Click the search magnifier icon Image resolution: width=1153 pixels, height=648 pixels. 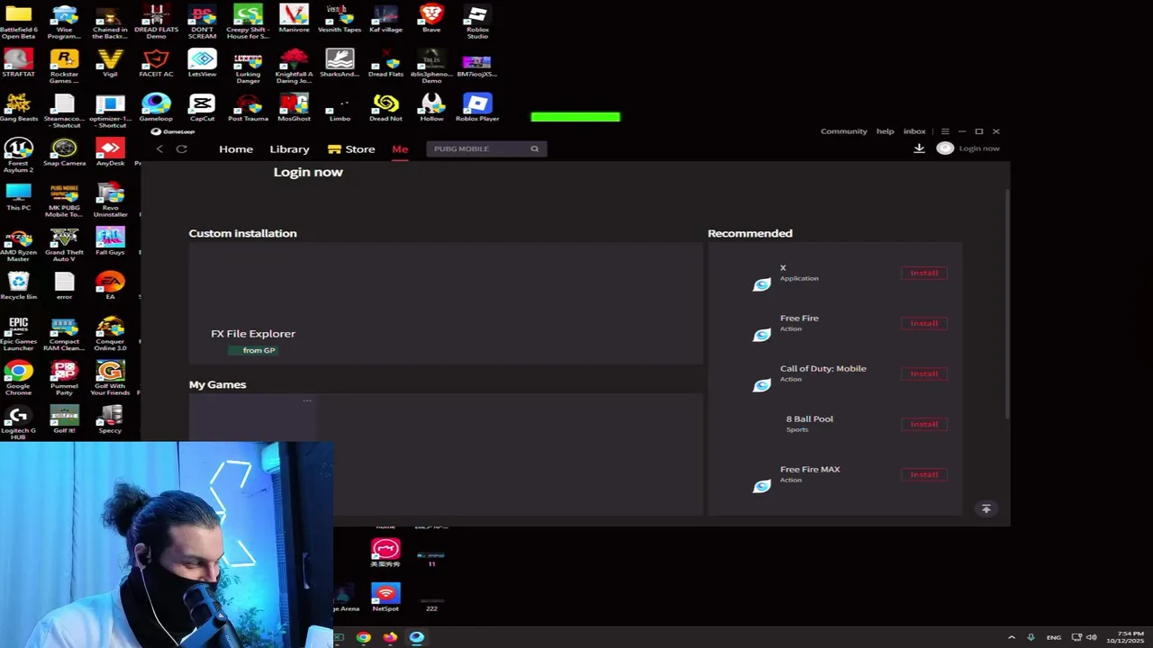tap(534, 148)
